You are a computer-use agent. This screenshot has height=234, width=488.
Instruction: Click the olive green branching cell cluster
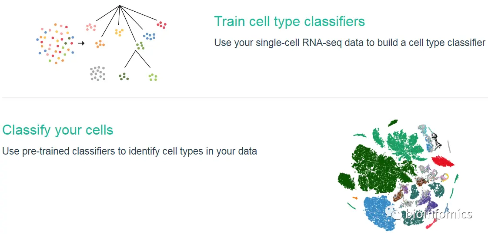(140, 46)
